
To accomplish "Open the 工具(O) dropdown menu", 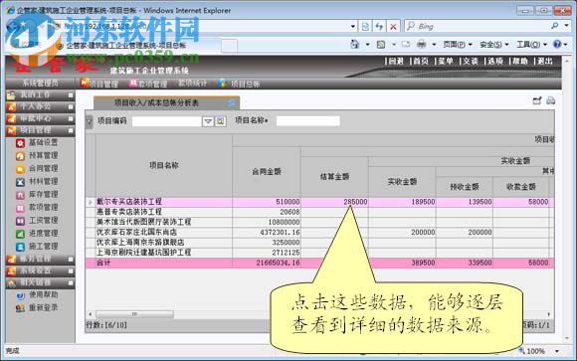I will (532, 45).
